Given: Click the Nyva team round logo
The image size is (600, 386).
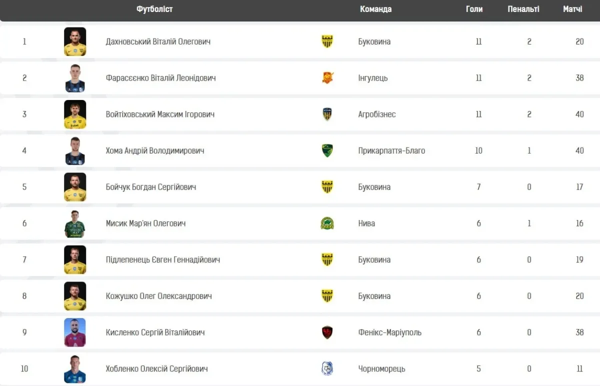Looking at the screenshot, I should click(327, 223).
